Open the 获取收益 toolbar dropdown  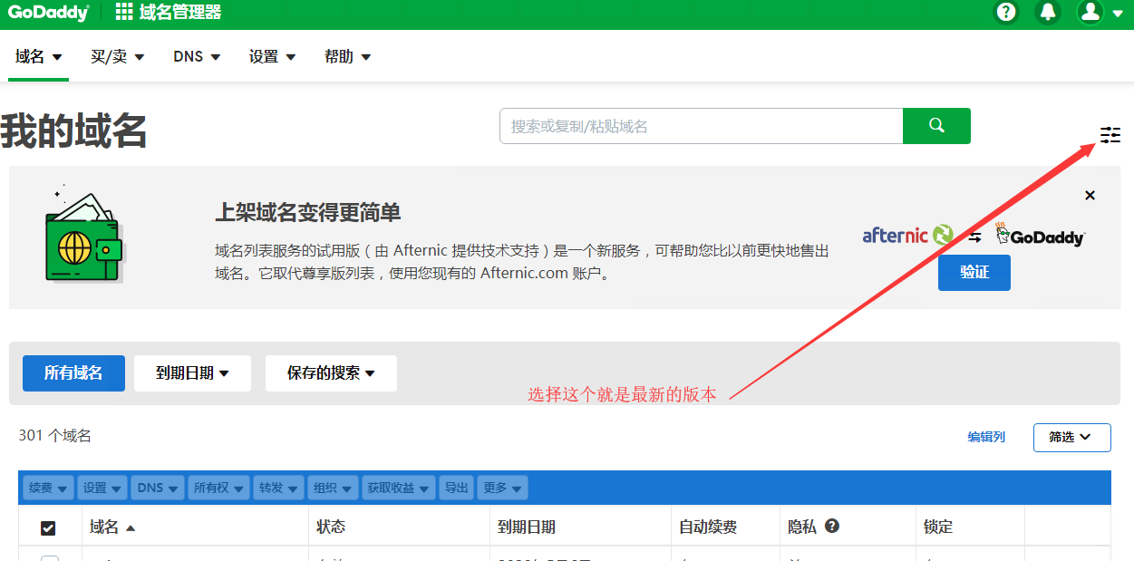(399, 488)
